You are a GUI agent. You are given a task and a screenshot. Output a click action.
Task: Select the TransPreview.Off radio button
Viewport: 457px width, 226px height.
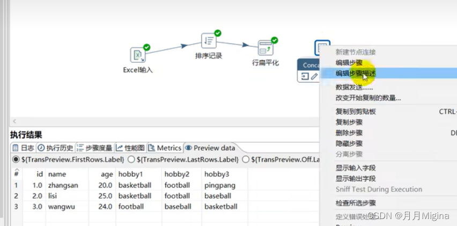(246, 159)
